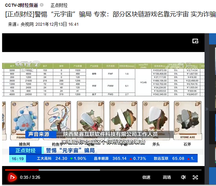Enter fullscreen mode in the player
This screenshot has height=186, width=216.
pyautogui.click(x=195, y=177)
